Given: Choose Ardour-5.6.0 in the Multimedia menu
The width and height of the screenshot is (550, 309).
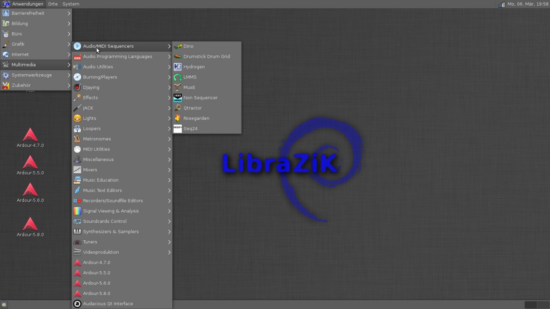Looking at the screenshot, I should [122, 283].
